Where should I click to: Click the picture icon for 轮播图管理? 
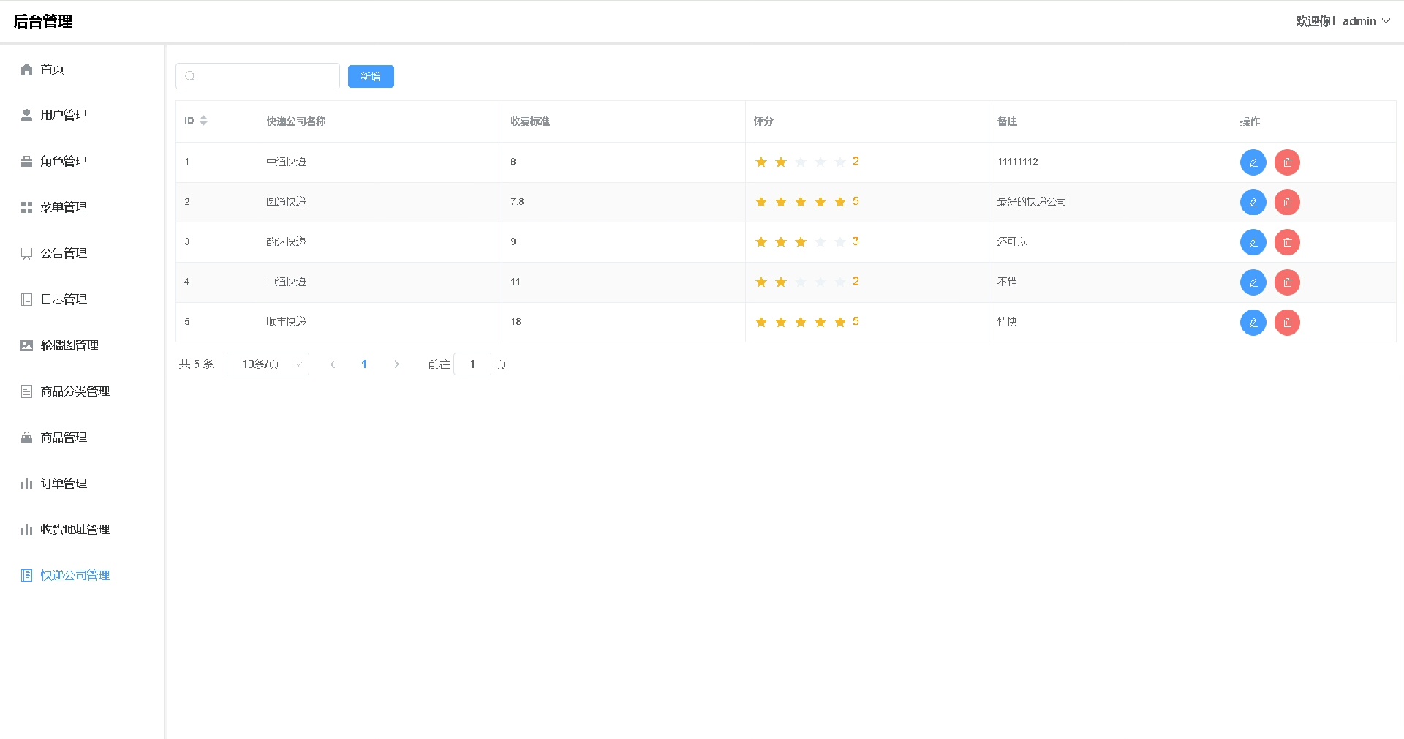click(27, 345)
